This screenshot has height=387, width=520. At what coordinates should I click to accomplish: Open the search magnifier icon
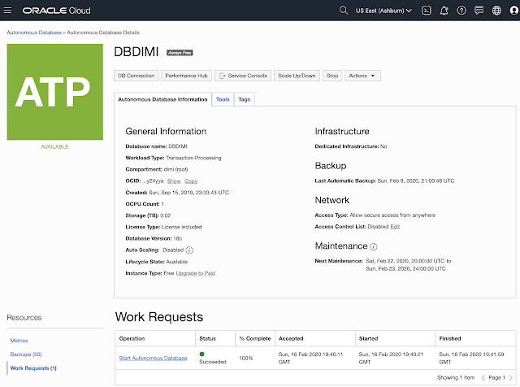pyautogui.click(x=344, y=11)
